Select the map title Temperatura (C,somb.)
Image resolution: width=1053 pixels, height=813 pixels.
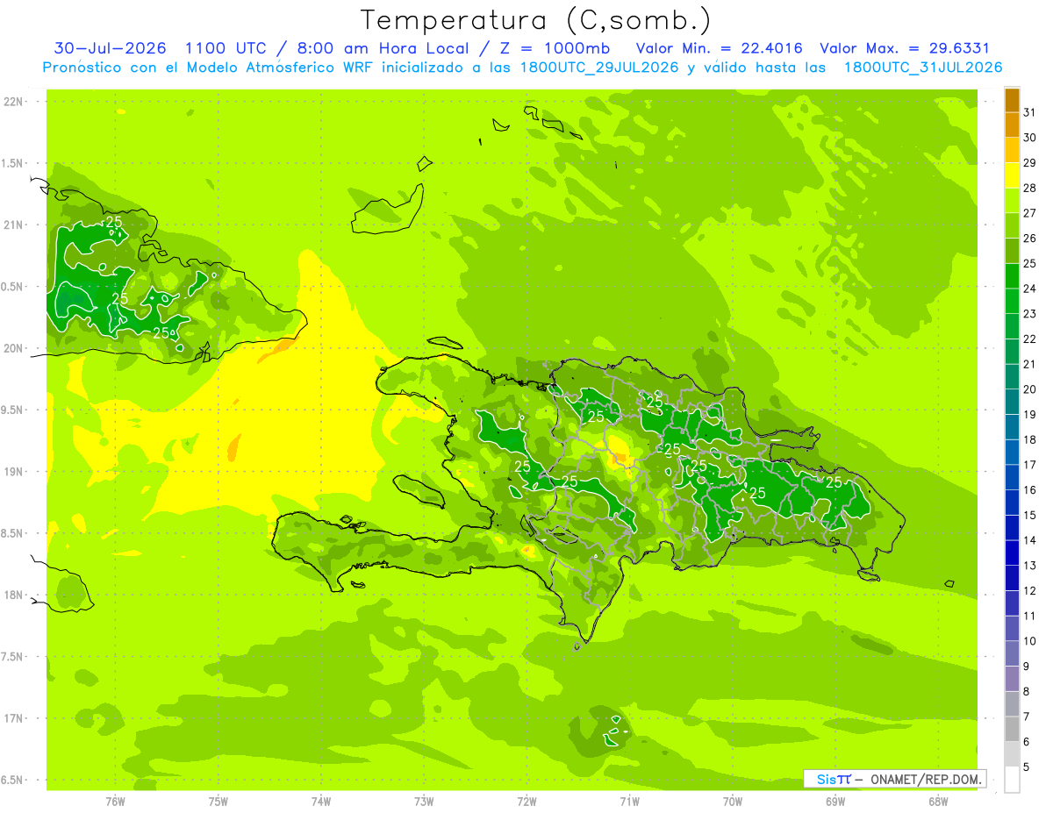tap(535, 19)
